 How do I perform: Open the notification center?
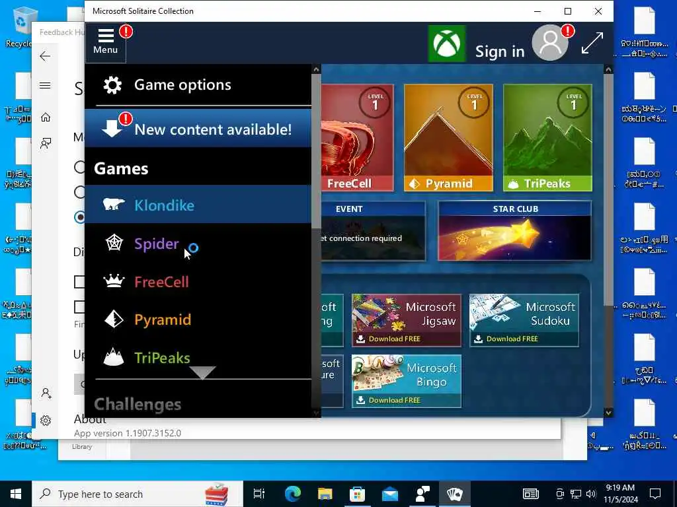click(655, 494)
